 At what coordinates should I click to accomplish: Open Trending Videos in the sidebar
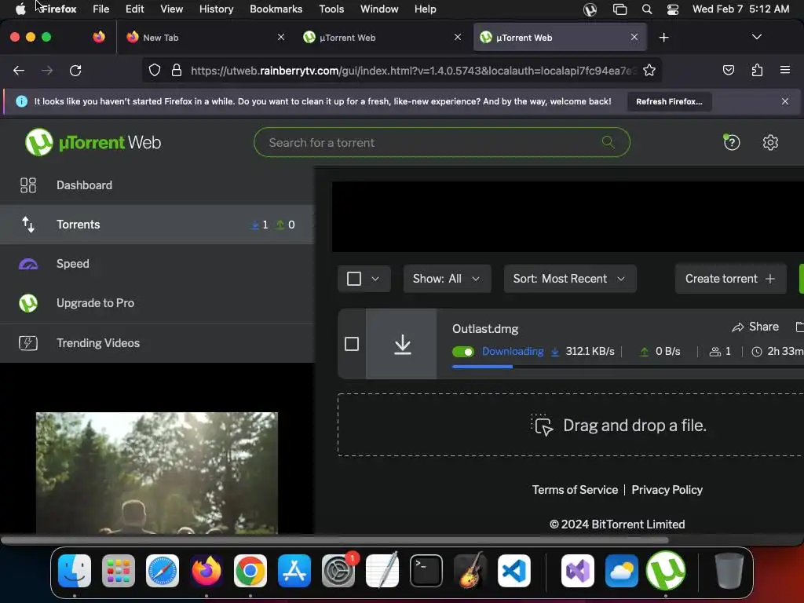pyautogui.click(x=157, y=343)
